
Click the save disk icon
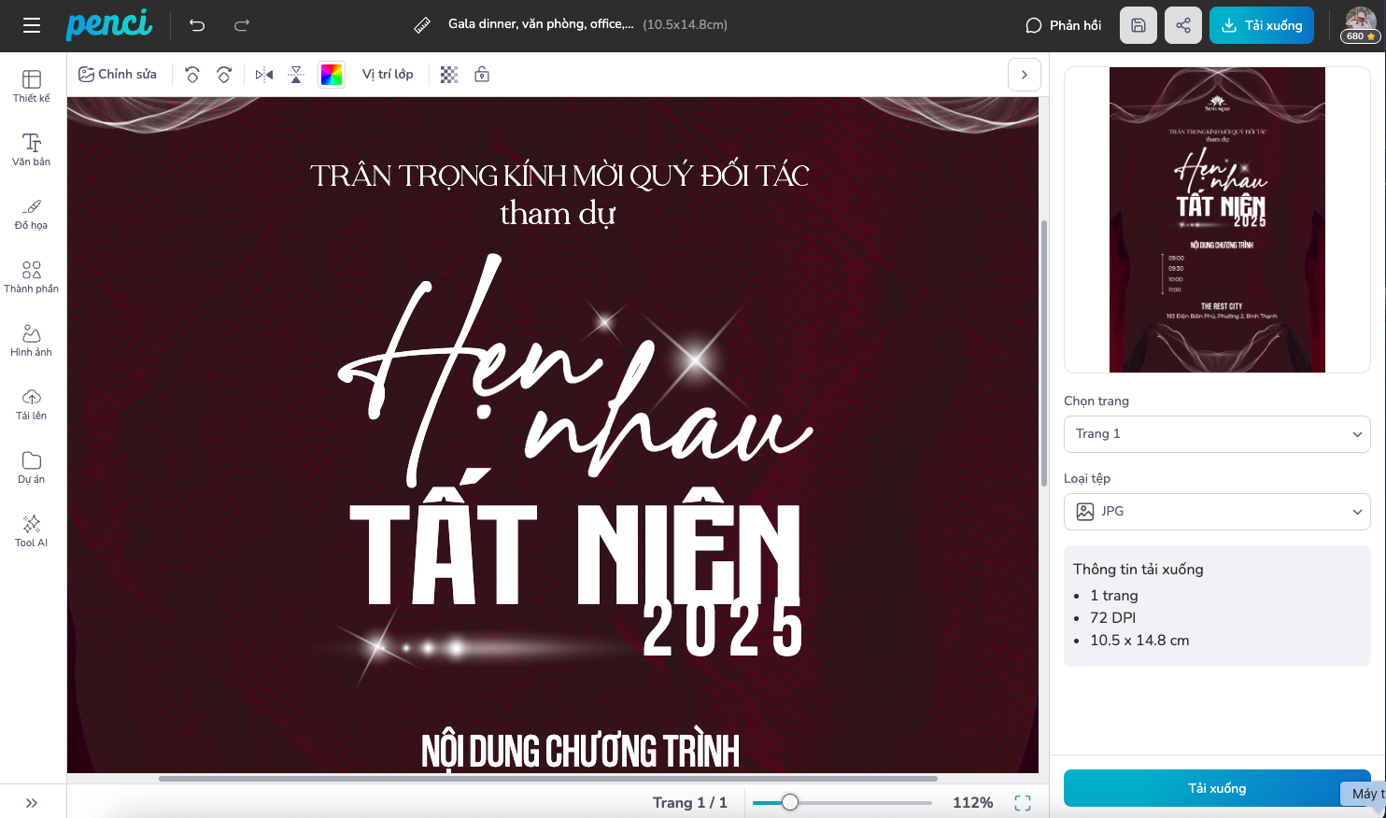(x=1138, y=25)
